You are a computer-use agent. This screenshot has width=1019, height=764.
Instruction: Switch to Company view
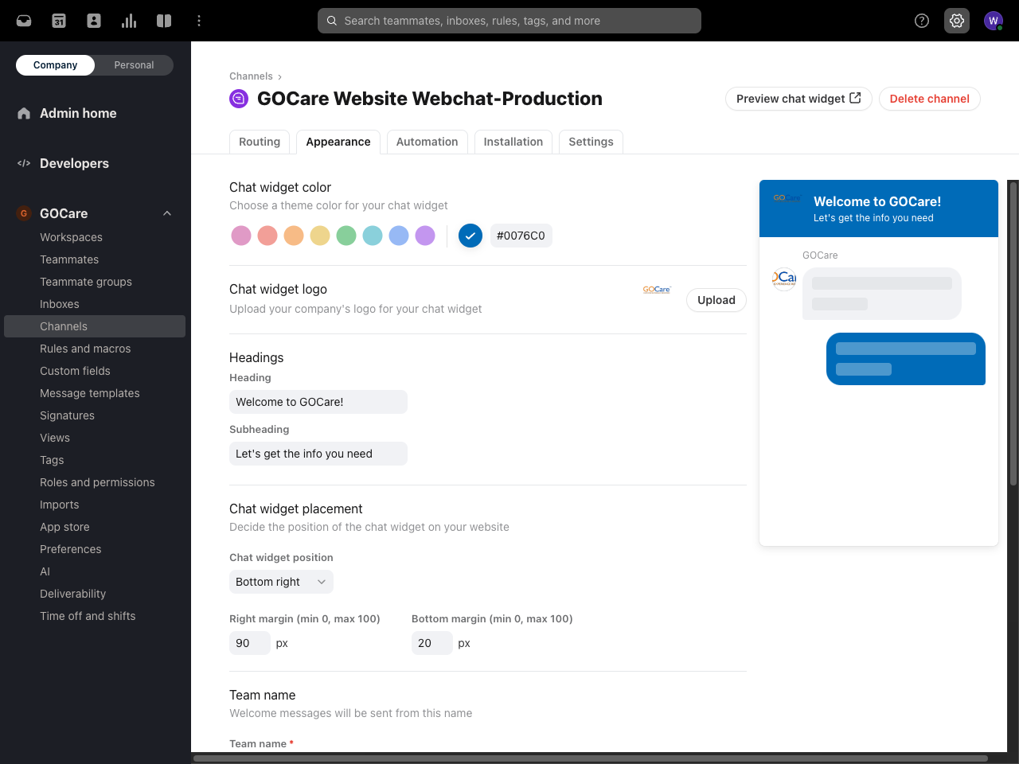(55, 65)
